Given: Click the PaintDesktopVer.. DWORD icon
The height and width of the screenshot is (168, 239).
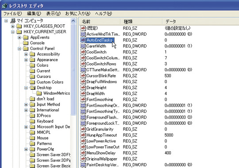Looking at the screenshot, I should click(x=83, y=165).
